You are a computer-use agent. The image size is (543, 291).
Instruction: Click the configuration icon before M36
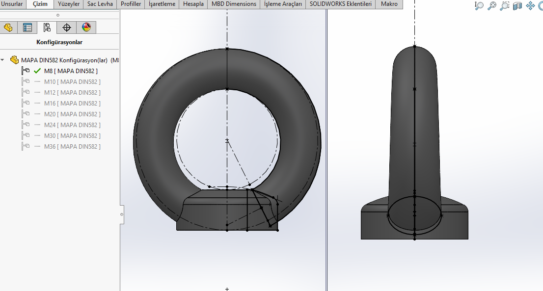coord(25,146)
